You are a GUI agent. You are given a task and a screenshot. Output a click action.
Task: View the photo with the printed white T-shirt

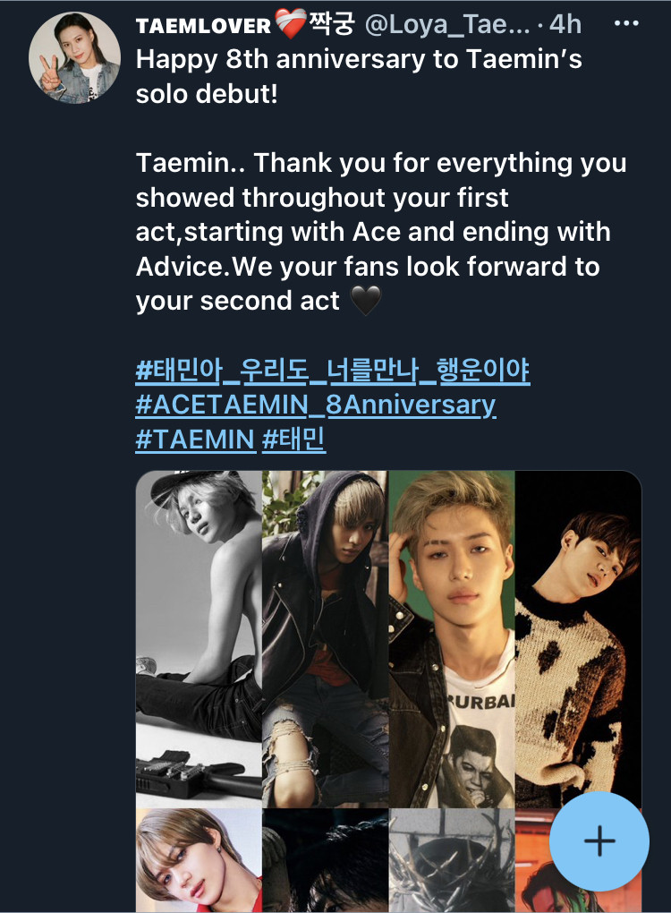coord(452,638)
